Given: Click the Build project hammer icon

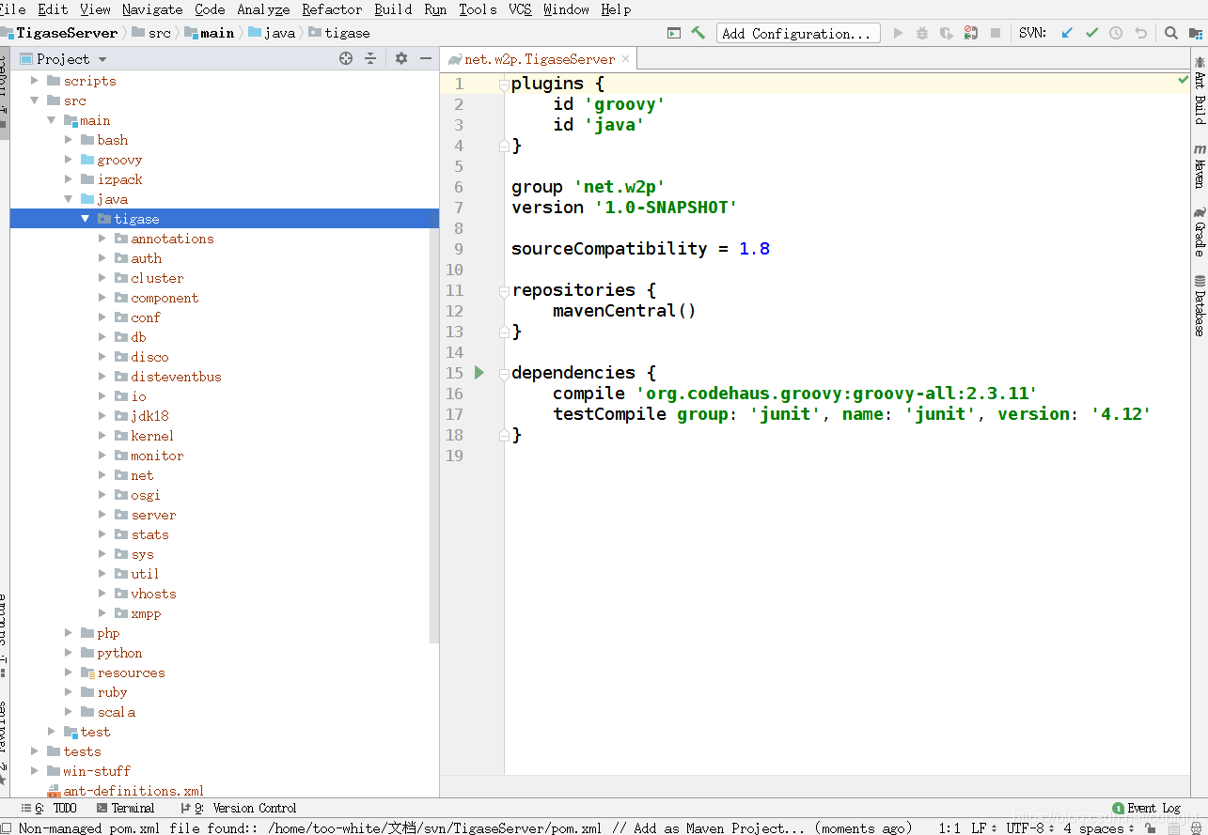Looking at the screenshot, I should coord(698,33).
